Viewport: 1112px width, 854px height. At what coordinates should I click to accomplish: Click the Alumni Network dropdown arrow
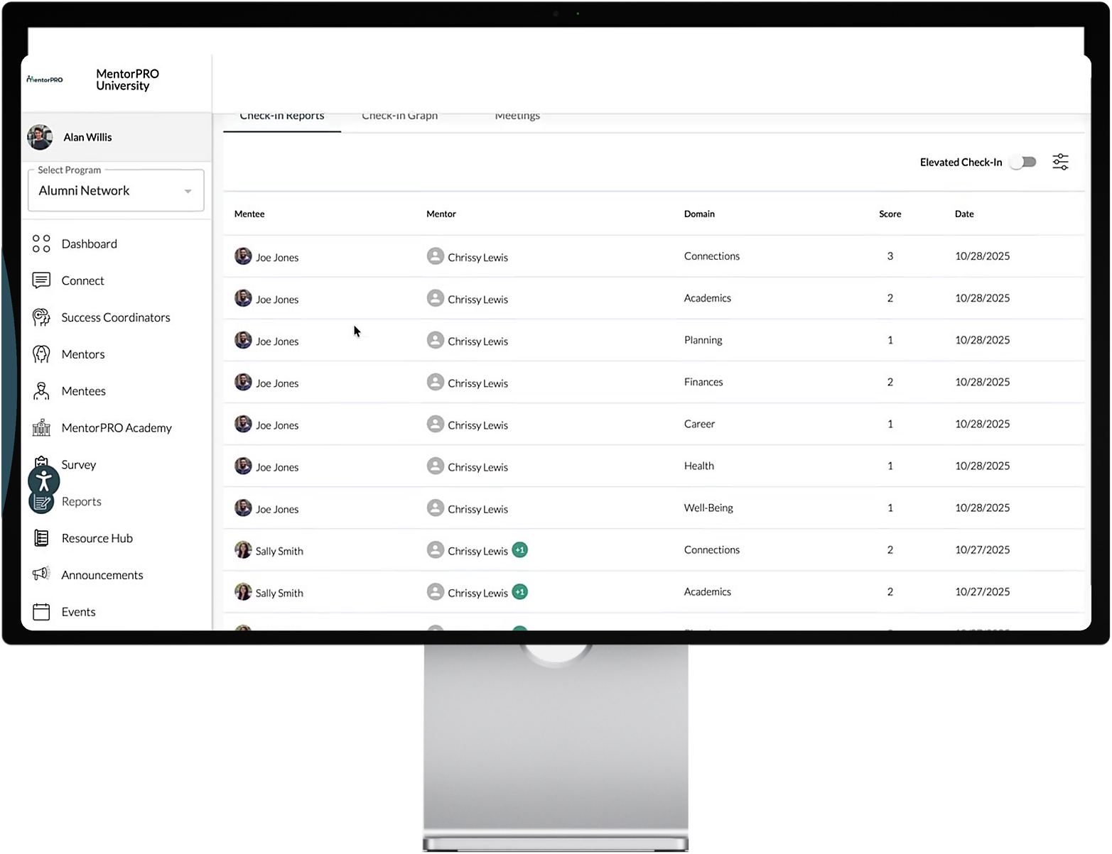[x=188, y=191]
